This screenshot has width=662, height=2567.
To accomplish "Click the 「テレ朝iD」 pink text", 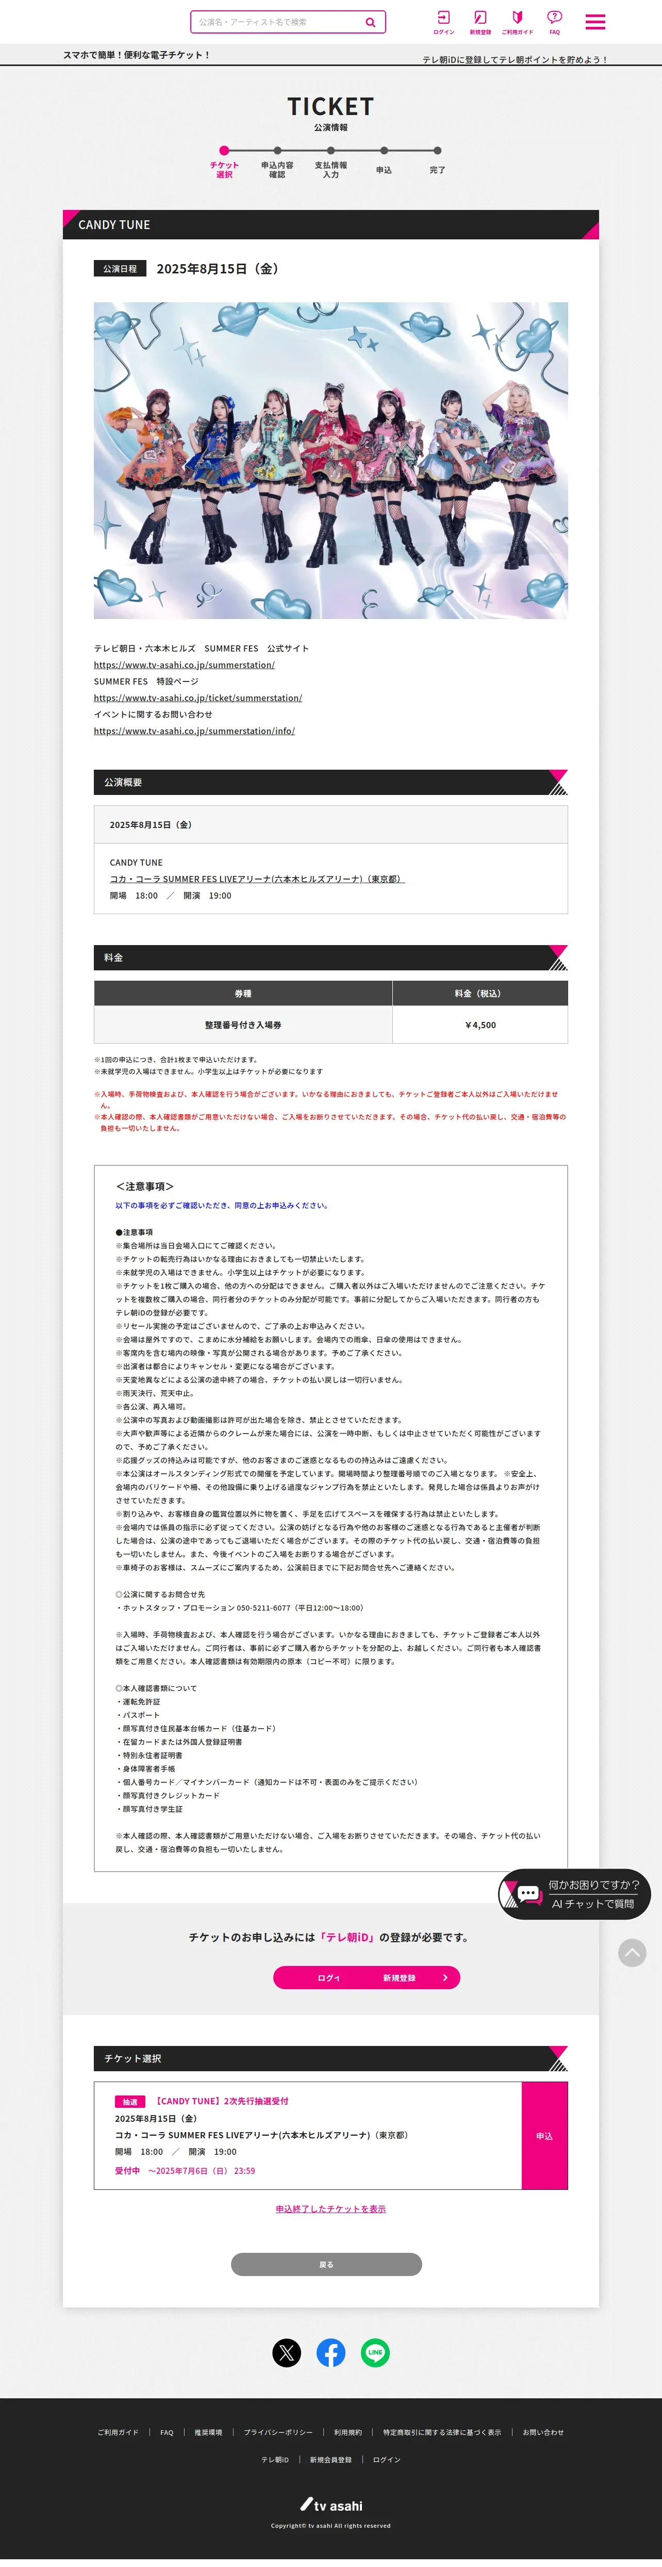I will (346, 1937).
